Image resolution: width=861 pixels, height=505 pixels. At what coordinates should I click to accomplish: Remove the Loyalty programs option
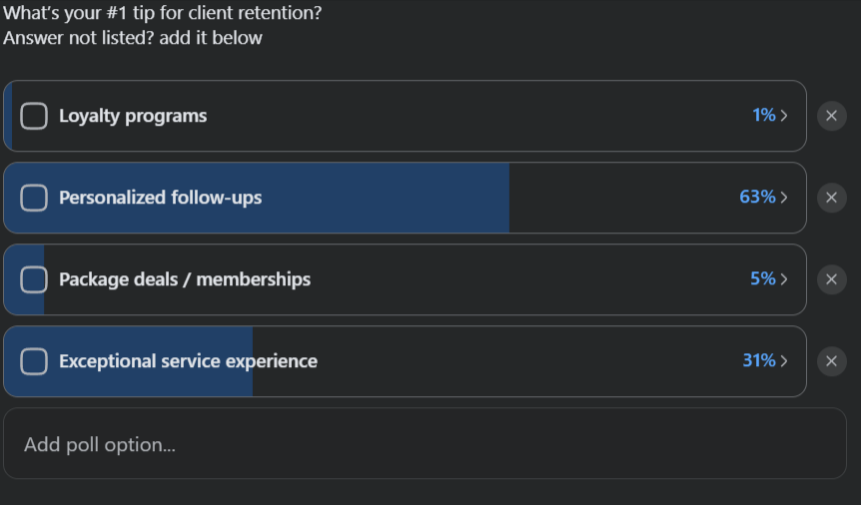coord(831,116)
